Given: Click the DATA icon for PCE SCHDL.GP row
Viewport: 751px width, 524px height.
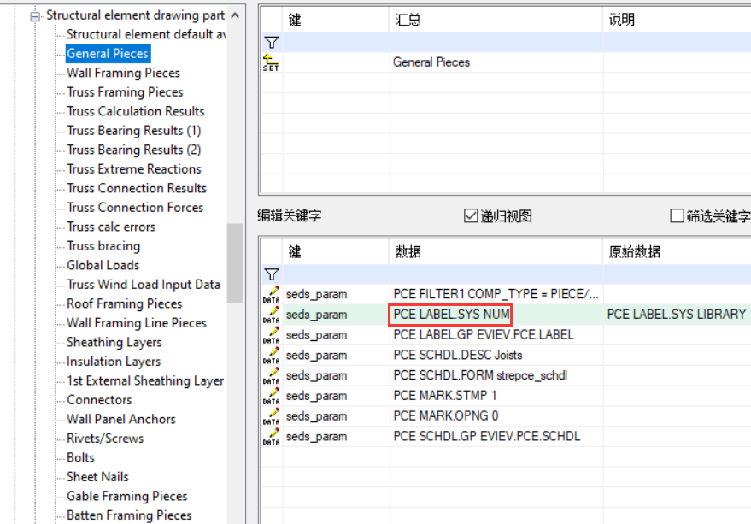Looking at the screenshot, I should (x=271, y=436).
